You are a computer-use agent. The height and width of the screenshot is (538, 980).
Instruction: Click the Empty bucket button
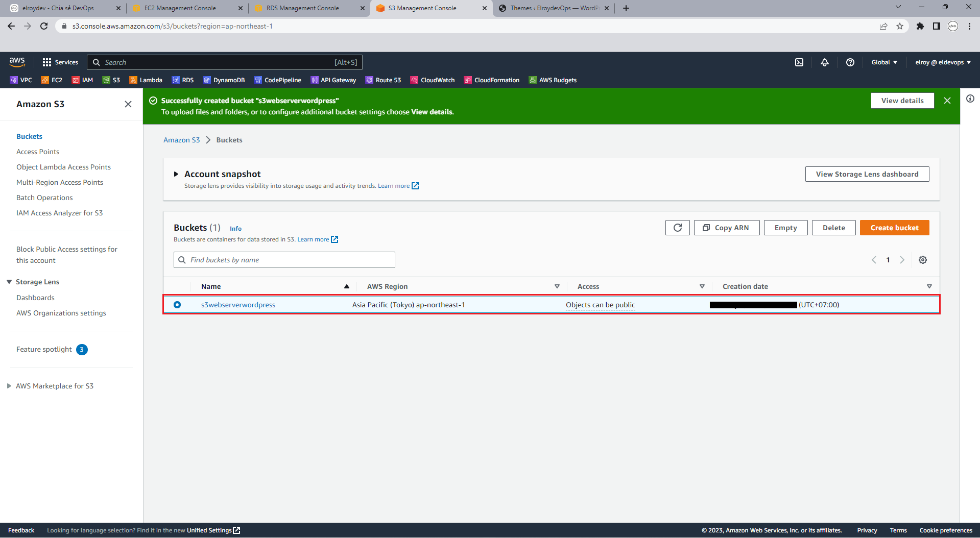point(785,228)
